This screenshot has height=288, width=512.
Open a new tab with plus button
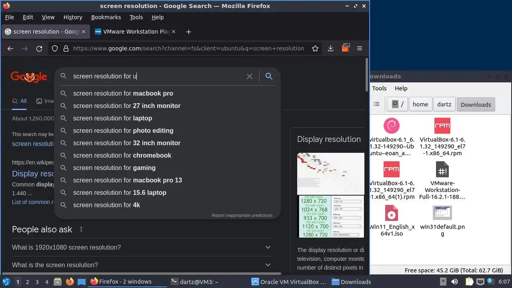point(188,32)
